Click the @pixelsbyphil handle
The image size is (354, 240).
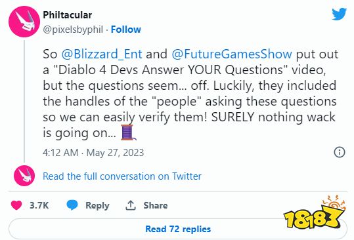coord(73,30)
